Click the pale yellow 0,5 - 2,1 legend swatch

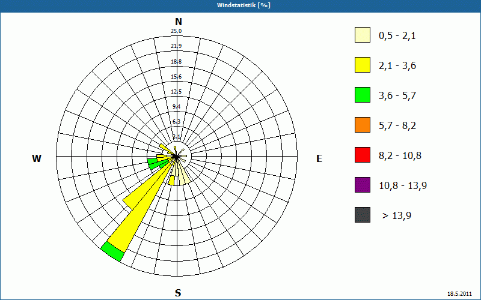click(363, 35)
